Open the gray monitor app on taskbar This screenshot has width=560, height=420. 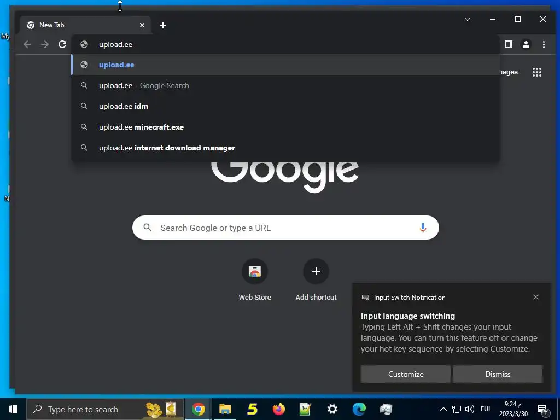(x=386, y=409)
